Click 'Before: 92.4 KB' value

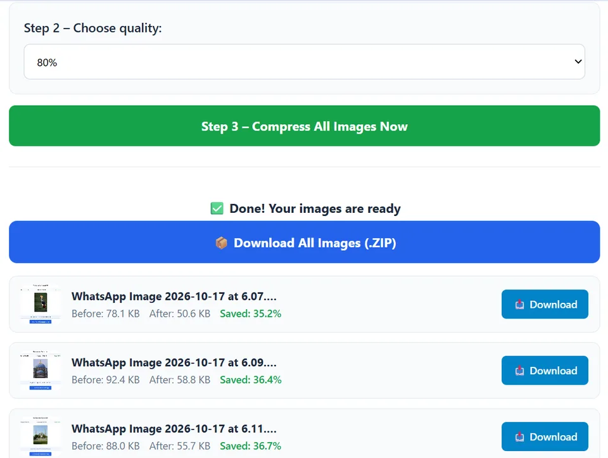[106, 379]
